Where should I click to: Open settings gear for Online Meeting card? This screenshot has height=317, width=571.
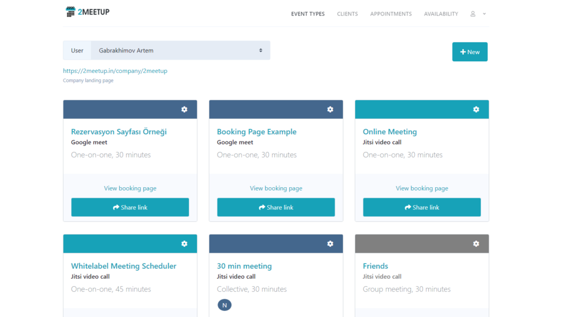coord(476,109)
